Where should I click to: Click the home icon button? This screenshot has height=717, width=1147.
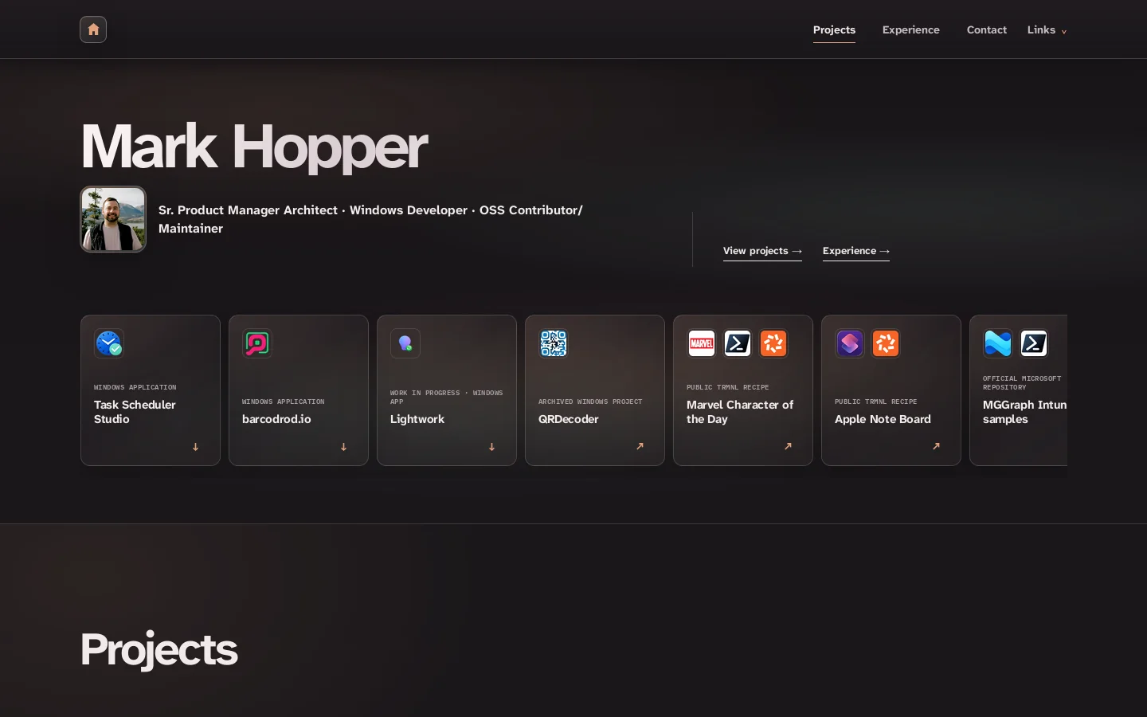tap(93, 29)
